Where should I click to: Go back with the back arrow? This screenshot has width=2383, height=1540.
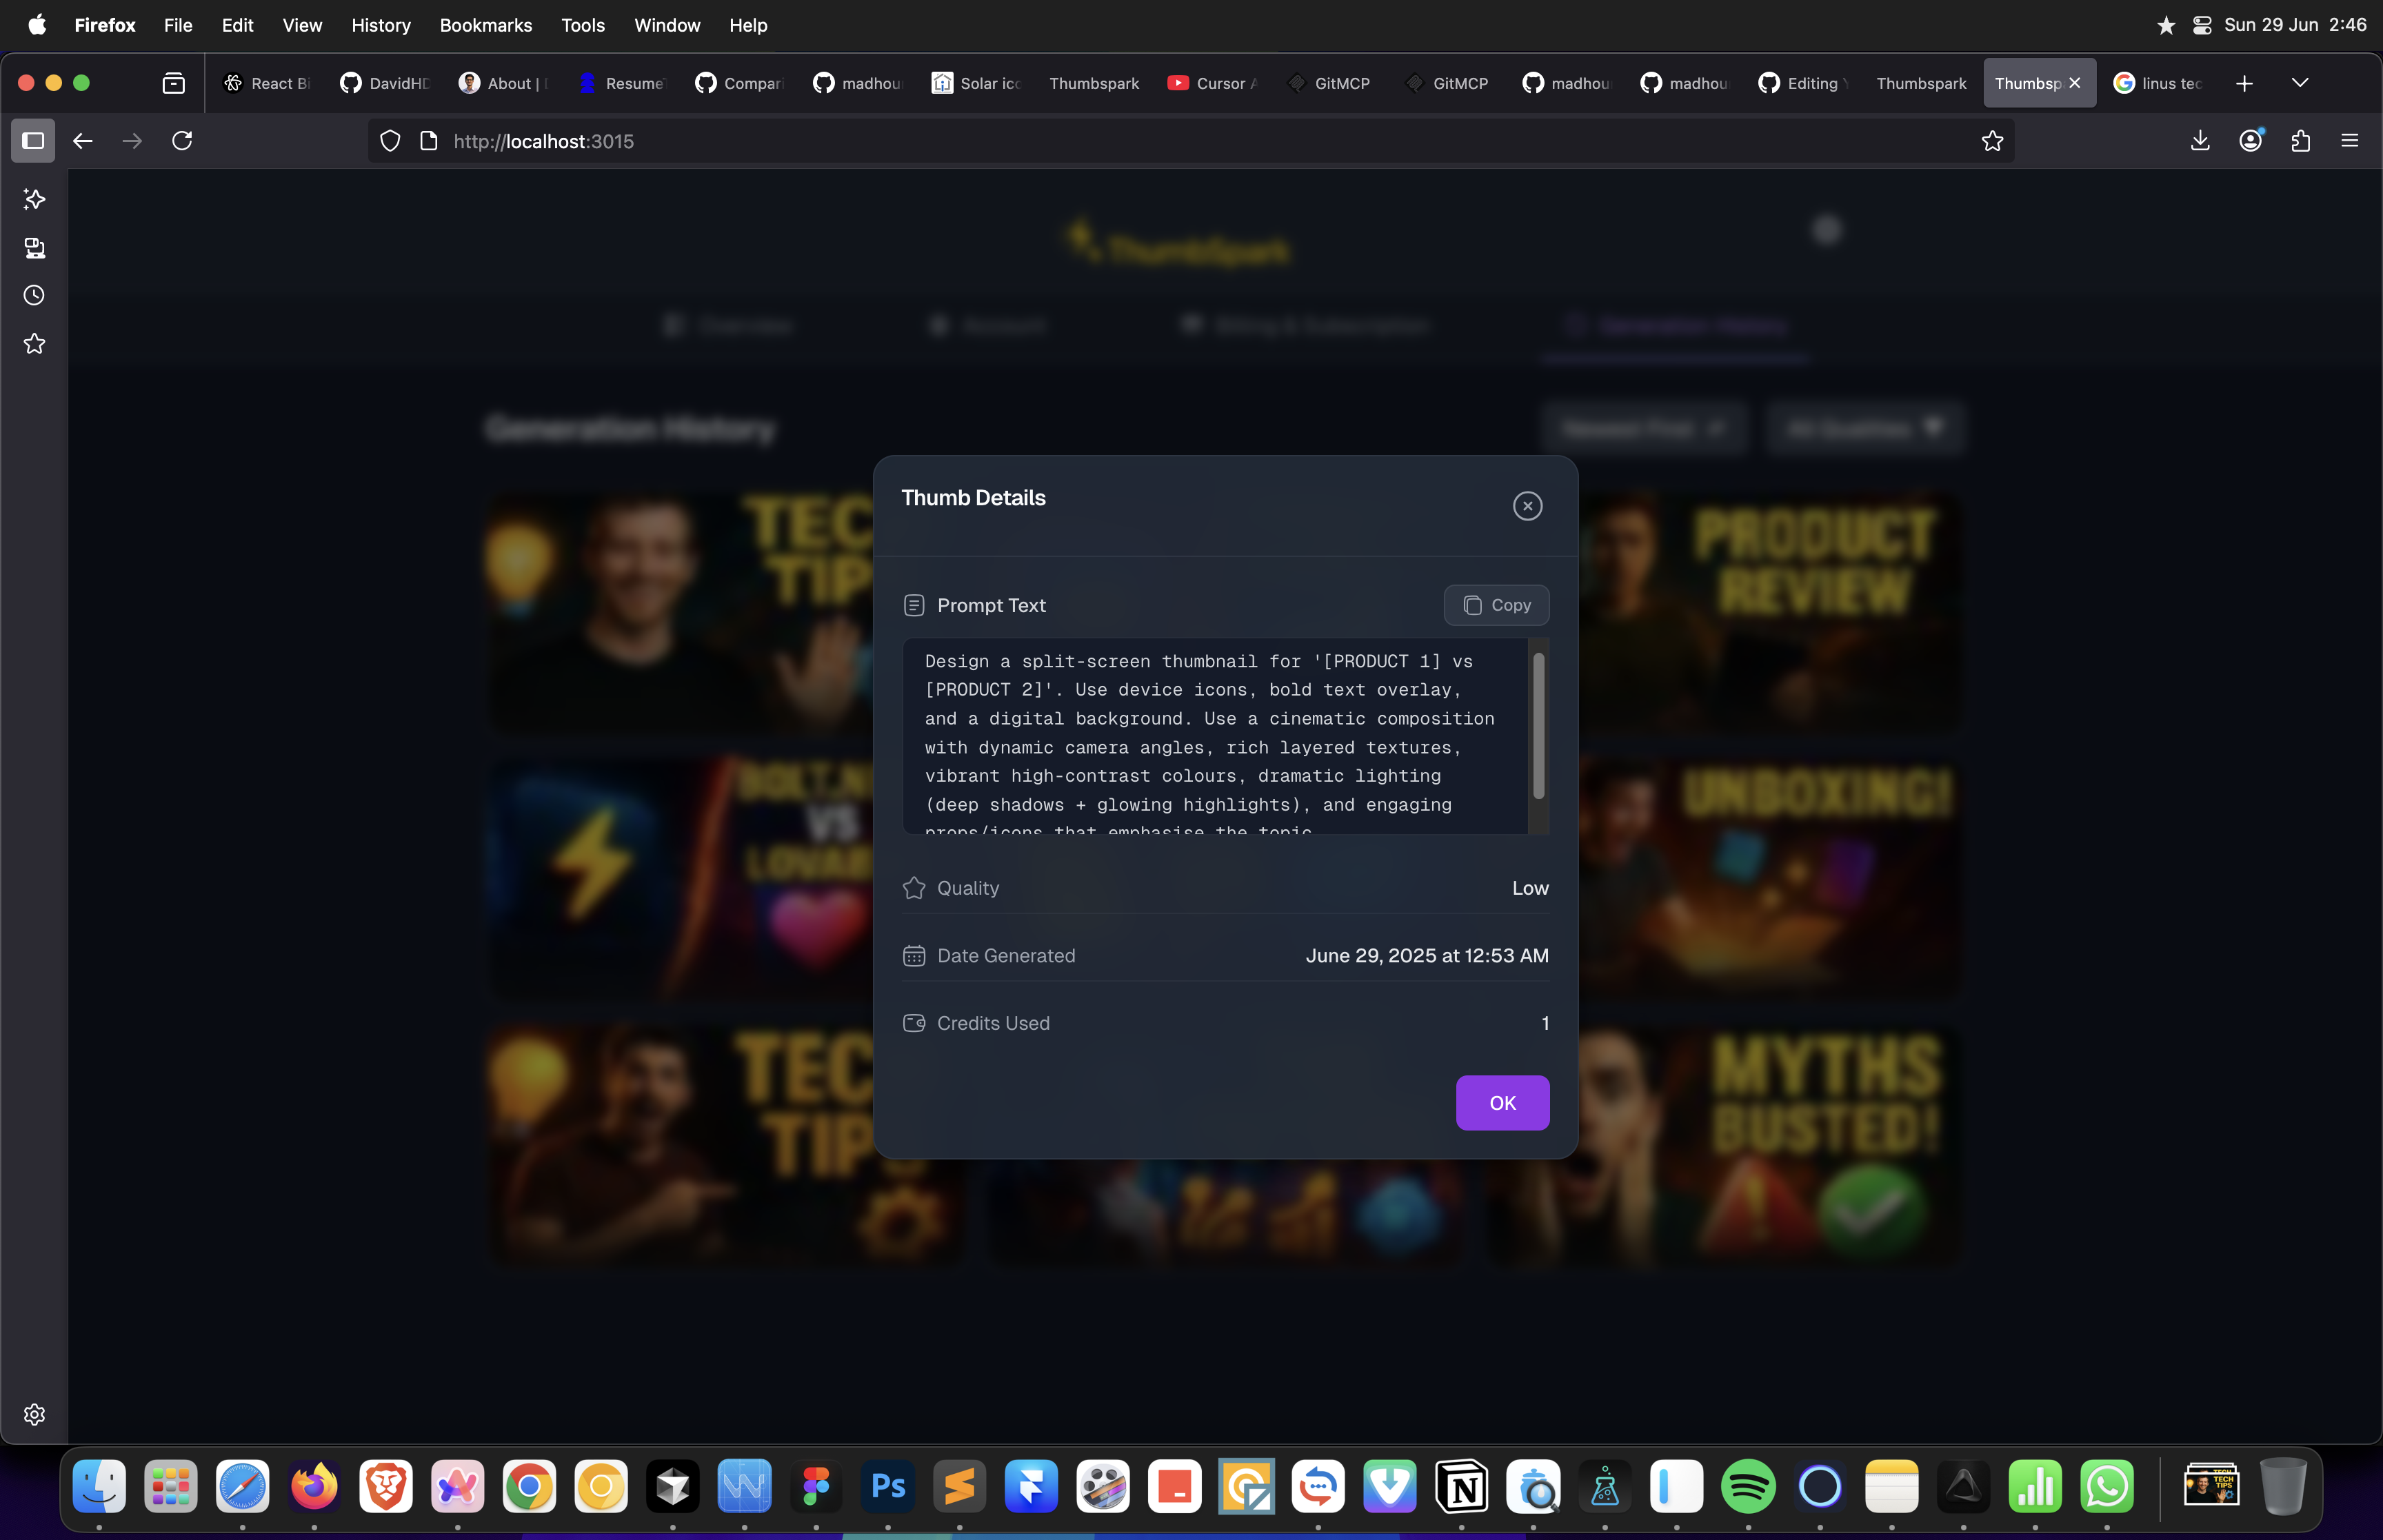[x=83, y=141]
